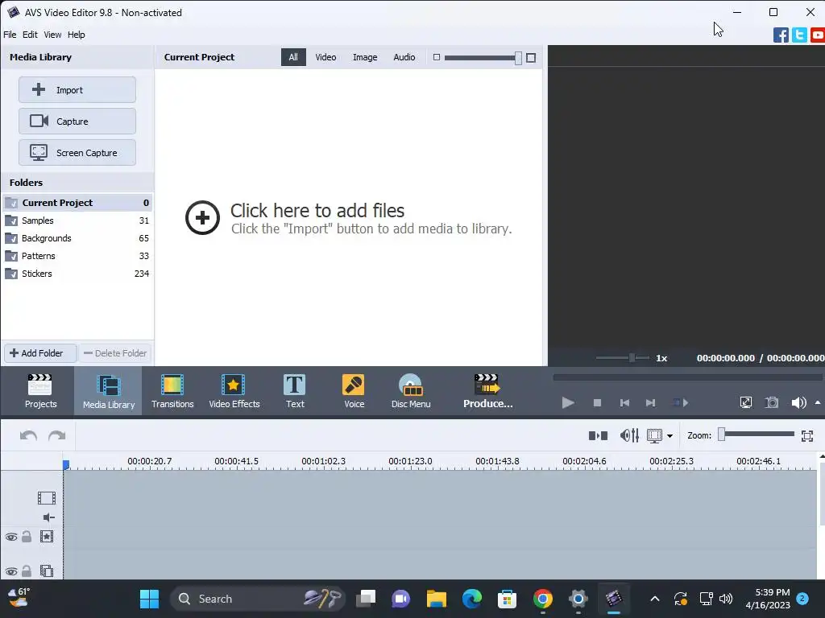Open the Disc Menu panel
825x618 pixels.
coord(411,391)
